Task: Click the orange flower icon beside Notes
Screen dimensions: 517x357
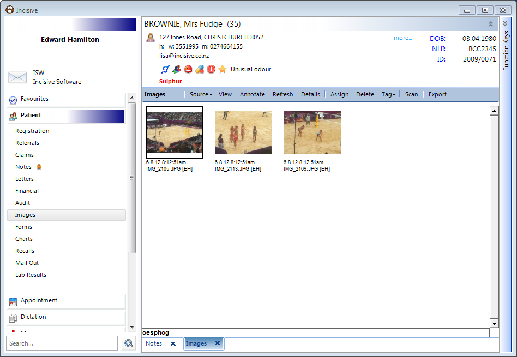Action: pyautogui.click(x=39, y=167)
